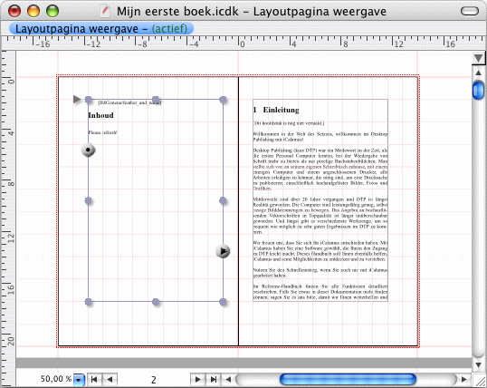Go to the previous page
Image resolution: width=487 pixels, height=388 pixels.
(110, 379)
